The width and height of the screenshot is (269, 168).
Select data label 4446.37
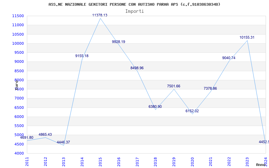[63, 142]
